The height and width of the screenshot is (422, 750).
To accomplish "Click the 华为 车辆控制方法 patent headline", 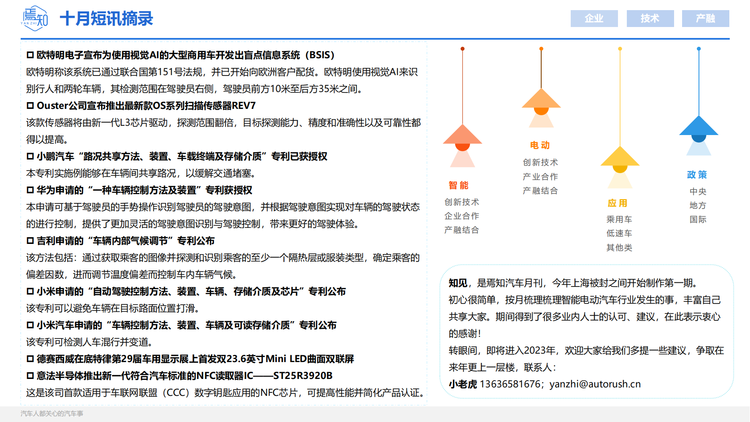I will click(x=144, y=190).
